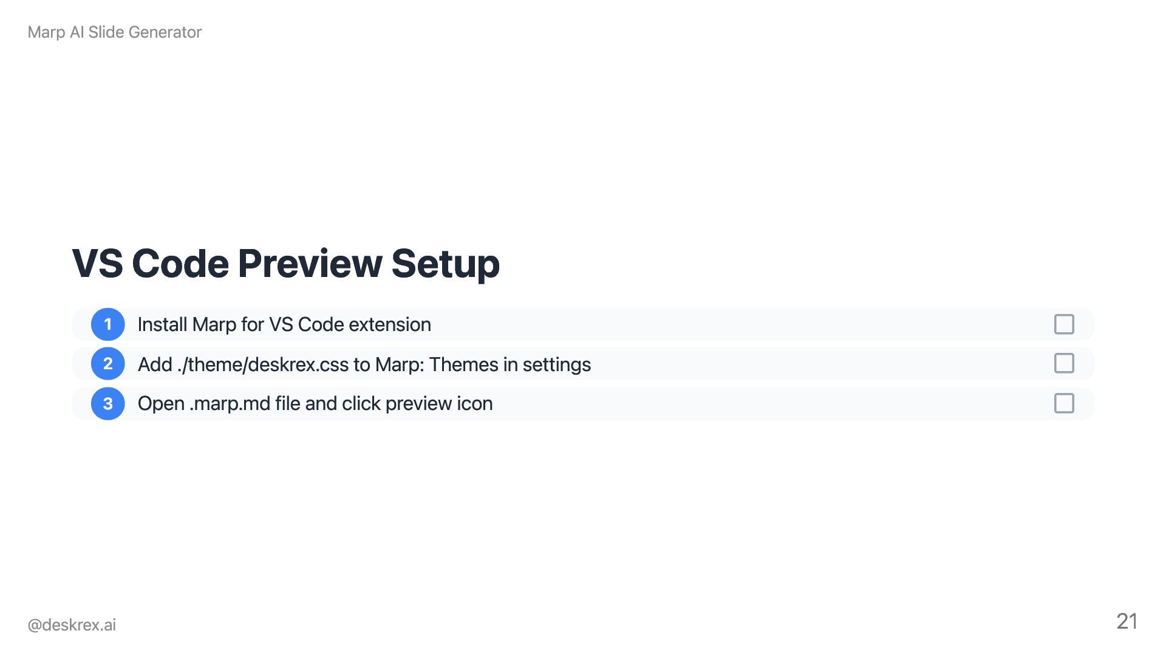This screenshot has width=1166, height=656.
Task: Select the Install Marp for VS Code step text
Action: pyautogui.click(x=284, y=324)
